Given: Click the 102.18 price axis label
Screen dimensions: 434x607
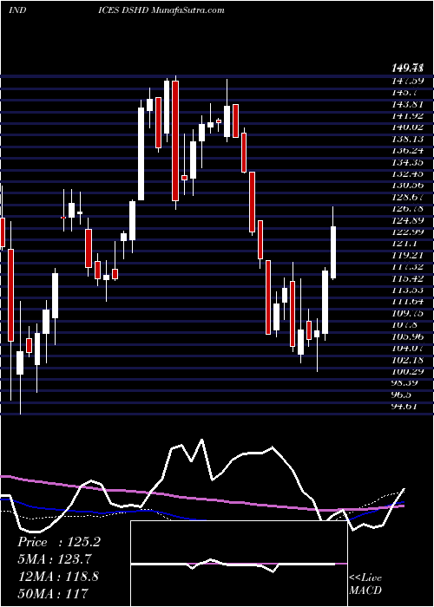Looking at the screenshot, I should [x=408, y=360].
